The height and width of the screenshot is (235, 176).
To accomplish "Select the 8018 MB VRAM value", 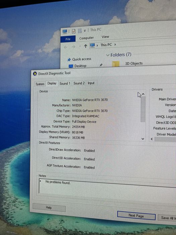I will [77, 132].
